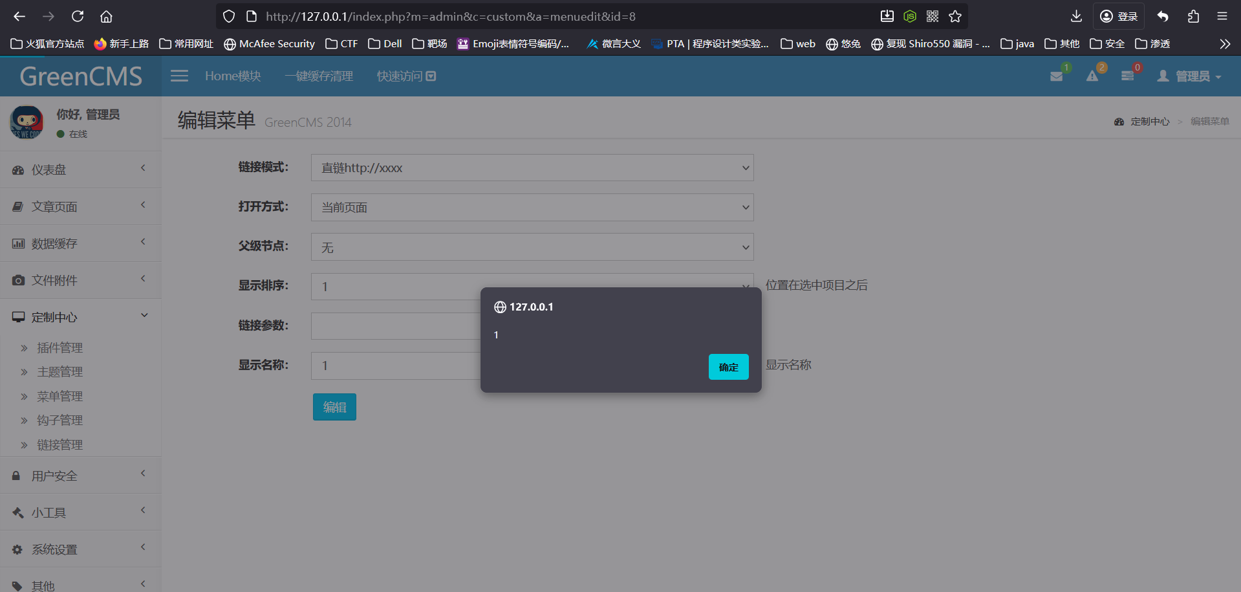Image resolution: width=1241 pixels, height=592 pixels.
Task: Open 菜单管理 in the sidebar
Action: pos(59,396)
